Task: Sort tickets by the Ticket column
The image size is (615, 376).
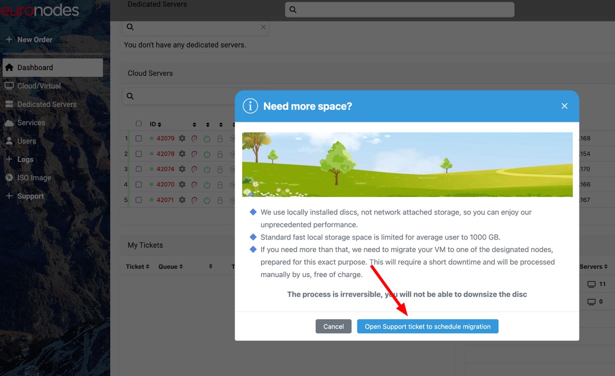Action: pyautogui.click(x=137, y=267)
